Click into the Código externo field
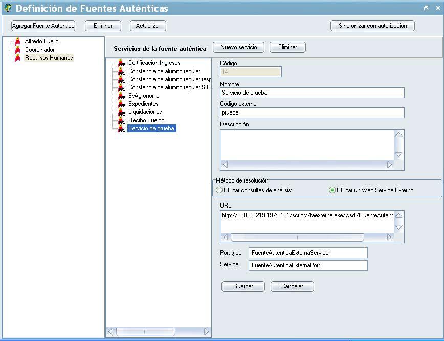 [x=312, y=113]
